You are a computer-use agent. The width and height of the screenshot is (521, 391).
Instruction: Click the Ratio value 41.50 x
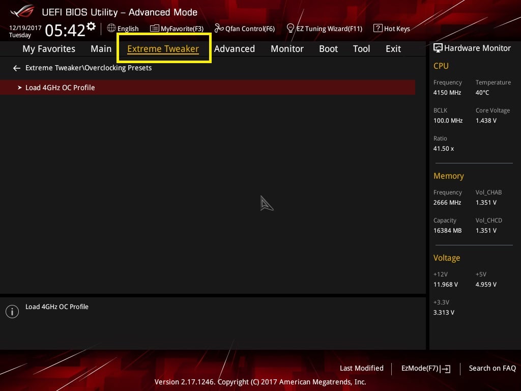444,149
